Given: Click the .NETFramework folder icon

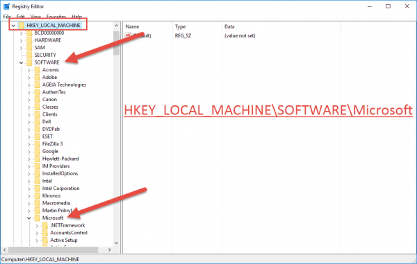Looking at the screenshot, I should click(45, 225).
